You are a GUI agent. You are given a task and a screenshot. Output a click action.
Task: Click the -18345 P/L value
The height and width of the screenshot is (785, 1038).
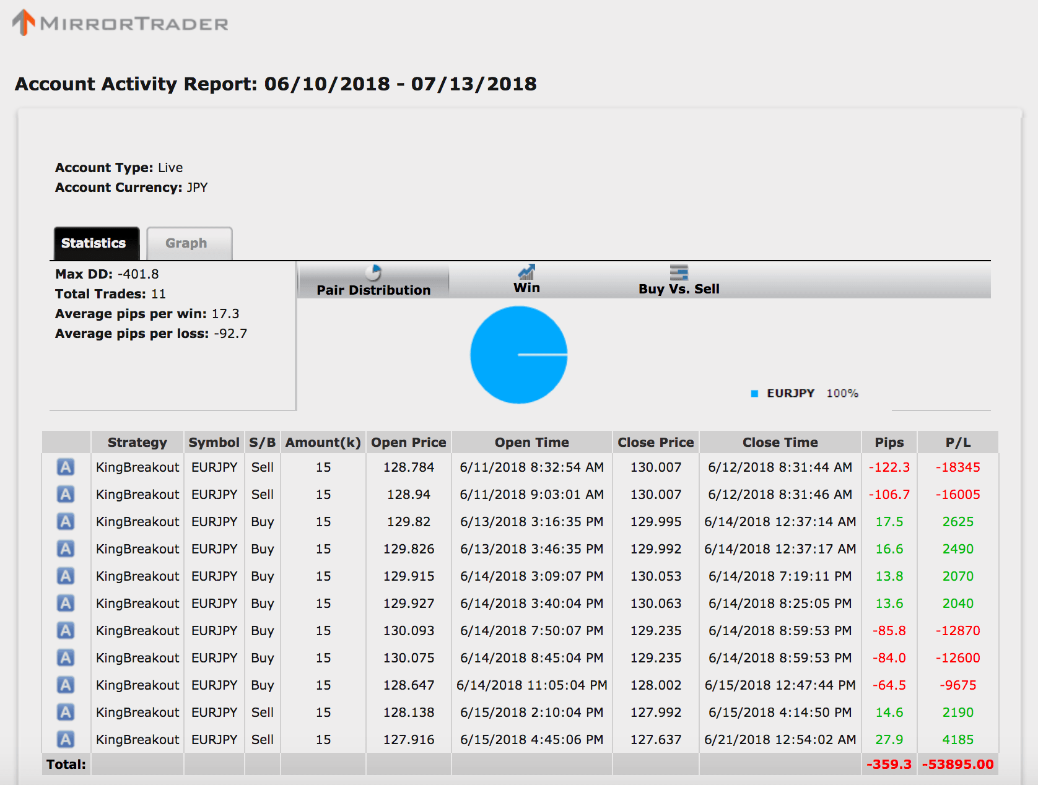(958, 467)
